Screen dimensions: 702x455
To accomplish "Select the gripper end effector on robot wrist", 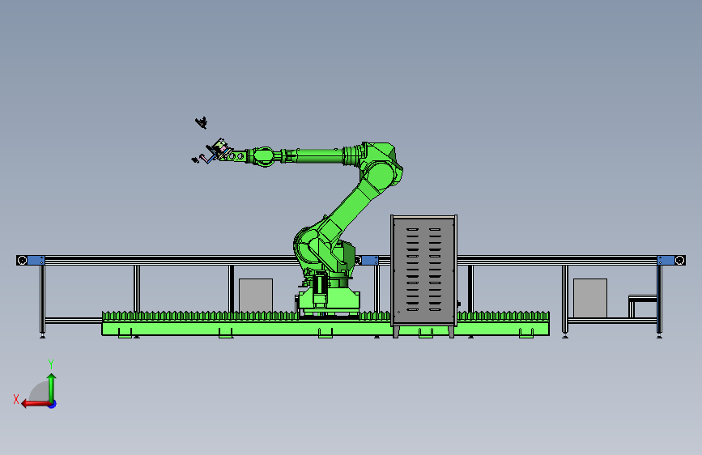I will [x=218, y=151].
